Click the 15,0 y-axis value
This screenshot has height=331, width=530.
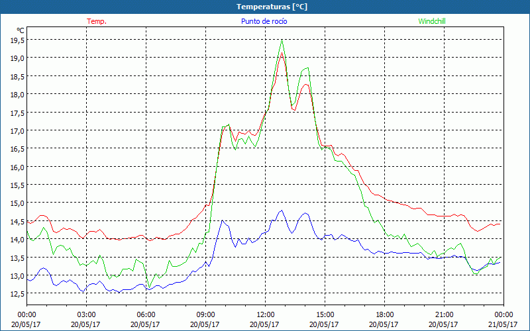tap(17, 203)
